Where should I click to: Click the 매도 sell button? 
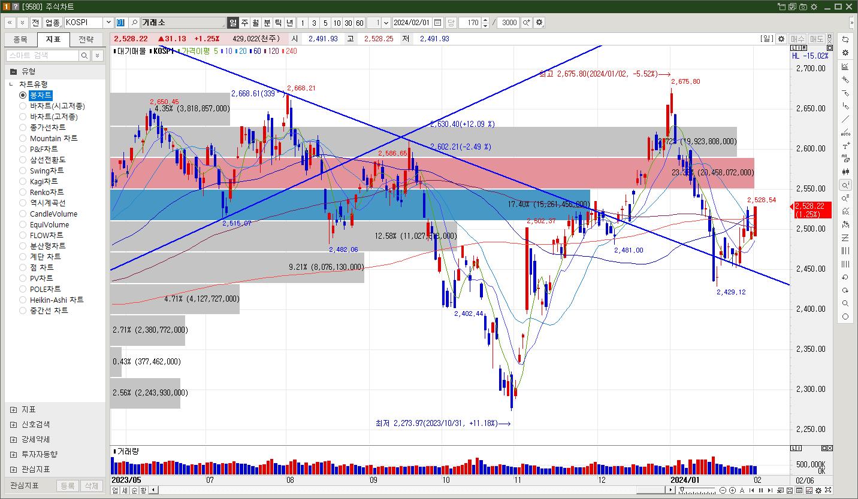pyautogui.click(x=817, y=39)
